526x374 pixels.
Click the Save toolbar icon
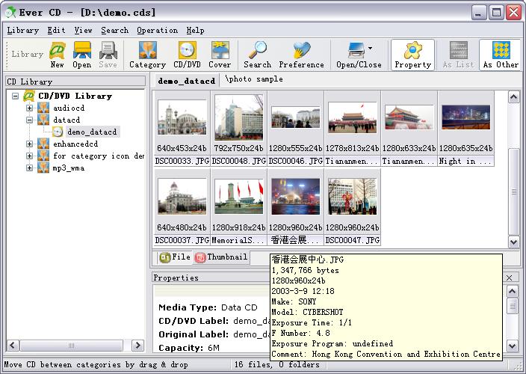[108, 55]
